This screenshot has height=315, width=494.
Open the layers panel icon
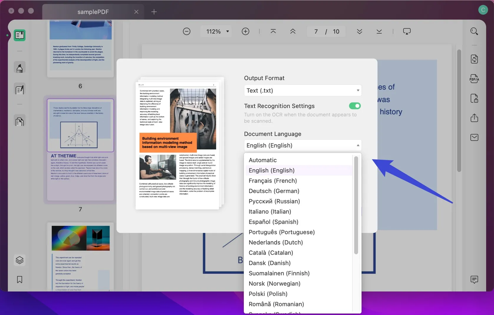click(19, 260)
